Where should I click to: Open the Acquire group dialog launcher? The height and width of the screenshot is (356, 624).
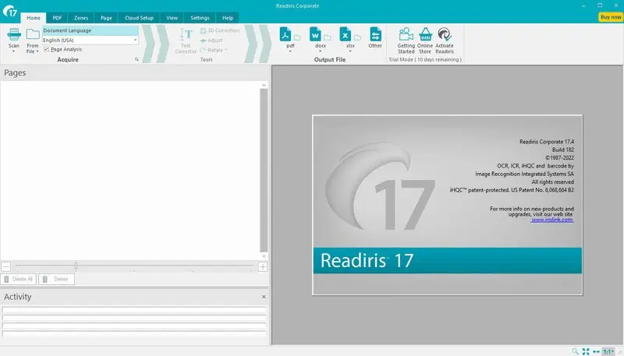(x=136, y=60)
